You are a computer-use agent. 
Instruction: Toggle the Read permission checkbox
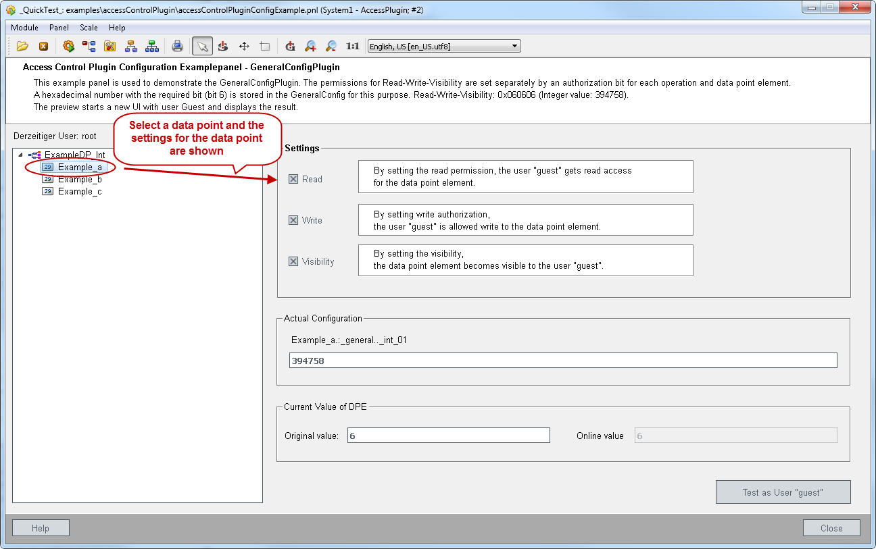pos(293,180)
